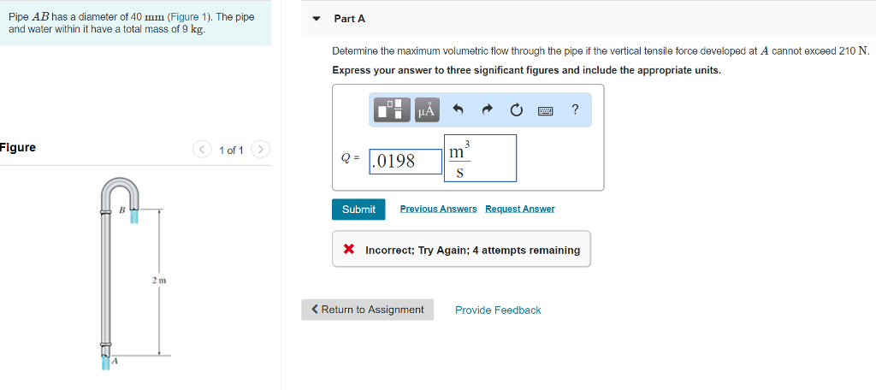
Task: Open the templates (fraction/box) tool
Action: [x=394, y=109]
